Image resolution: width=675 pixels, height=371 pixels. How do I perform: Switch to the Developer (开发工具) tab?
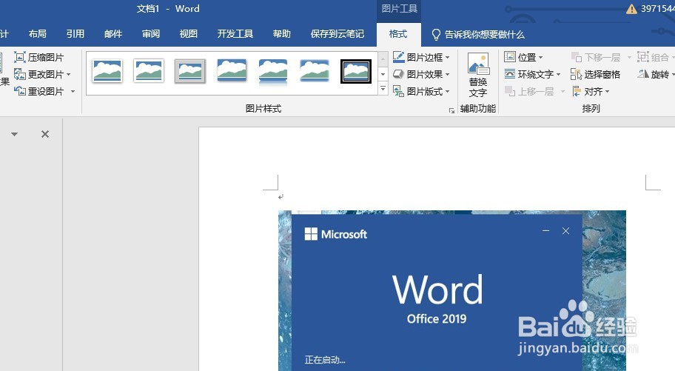[x=235, y=34]
